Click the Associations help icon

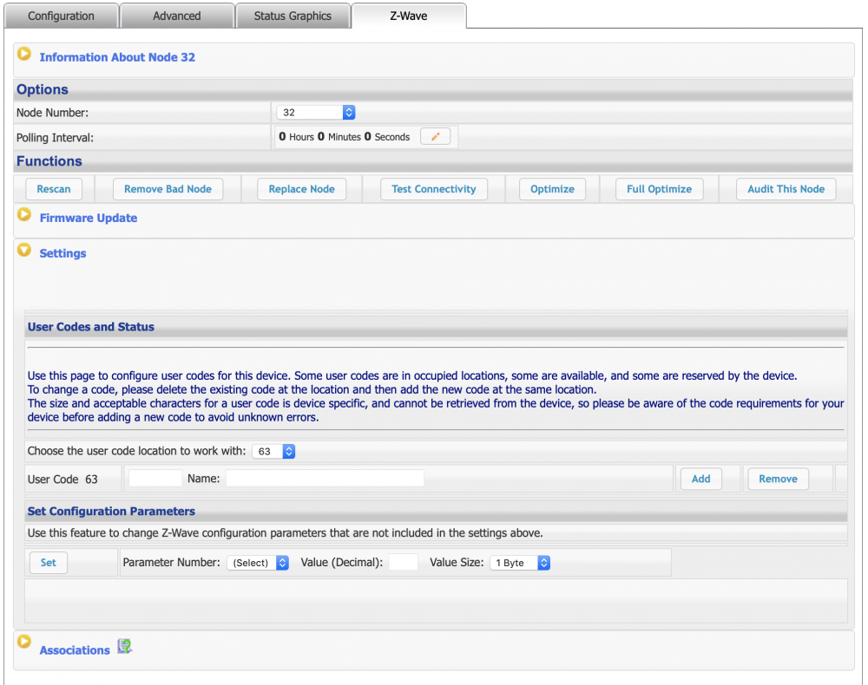125,646
